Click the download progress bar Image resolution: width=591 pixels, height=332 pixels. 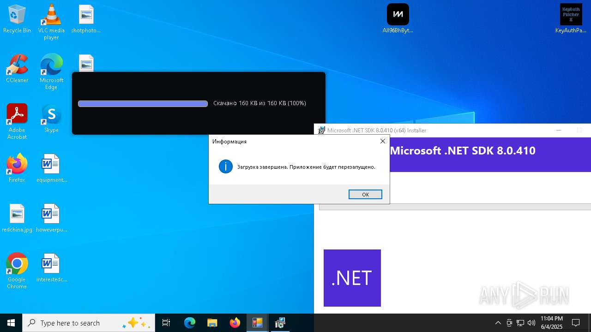143,104
